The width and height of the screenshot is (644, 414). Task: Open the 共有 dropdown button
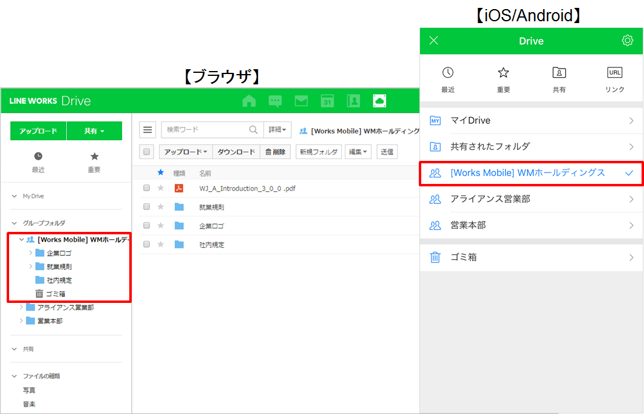[x=94, y=131]
